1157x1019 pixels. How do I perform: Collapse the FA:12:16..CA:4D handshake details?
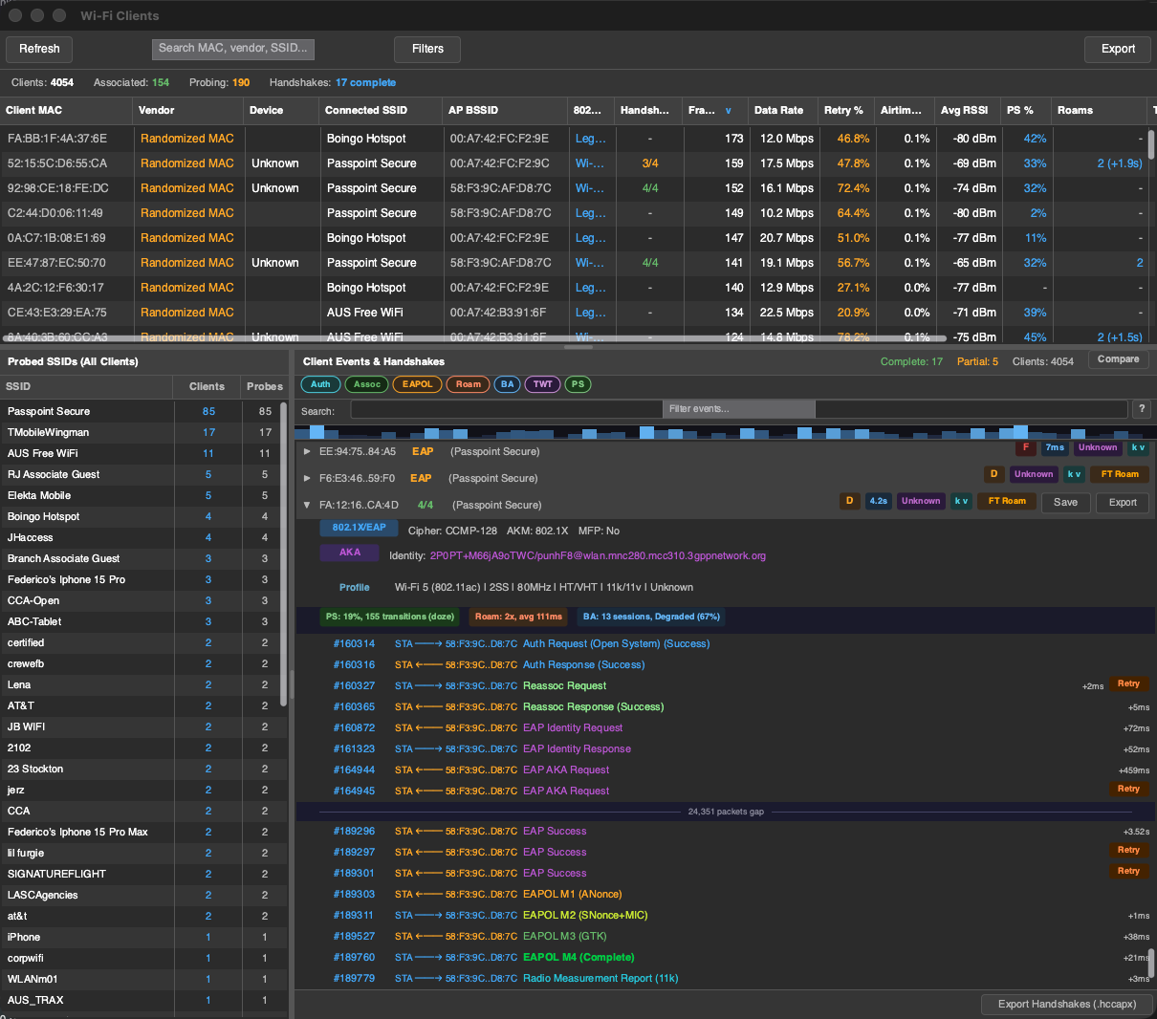pyautogui.click(x=307, y=505)
